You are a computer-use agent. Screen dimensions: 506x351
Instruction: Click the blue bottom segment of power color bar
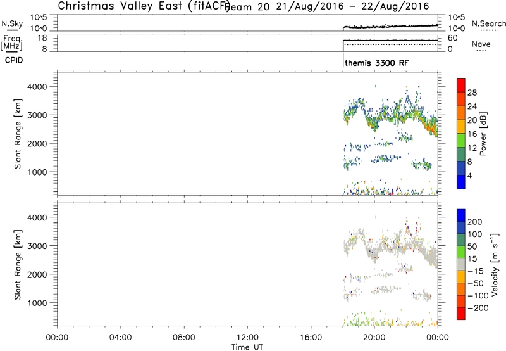(x=461, y=182)
